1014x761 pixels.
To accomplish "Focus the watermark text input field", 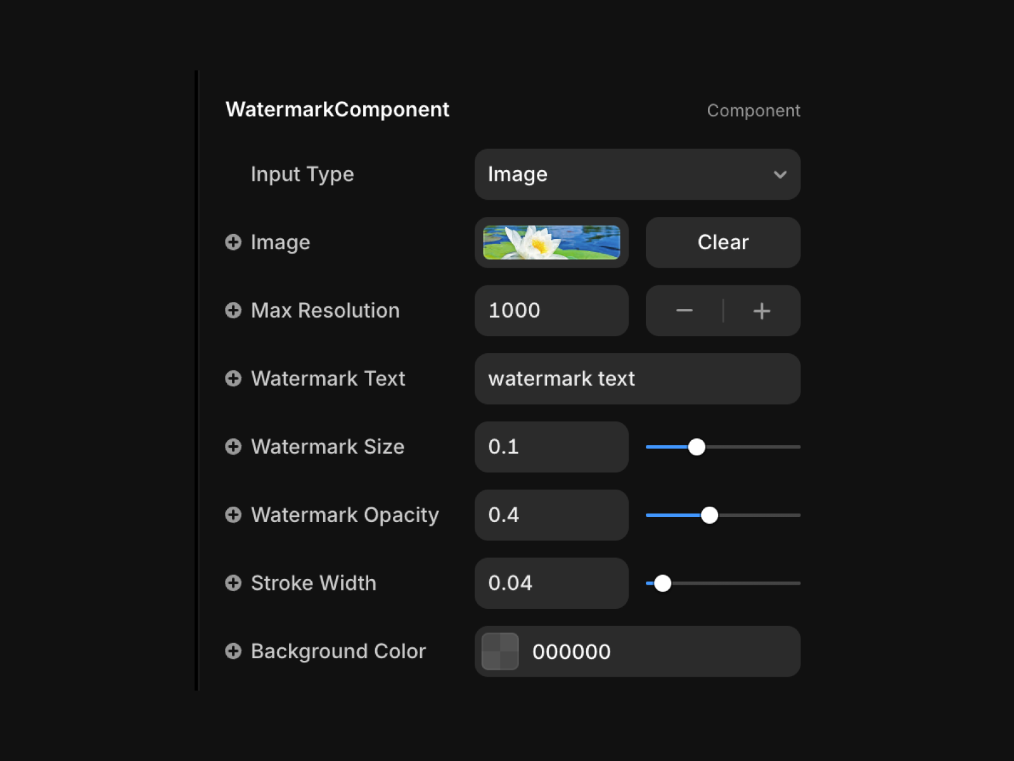I will pyautogui.click(x=637, y=379).
